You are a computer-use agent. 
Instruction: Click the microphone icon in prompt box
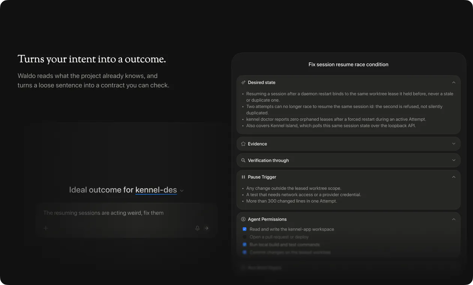197,228
